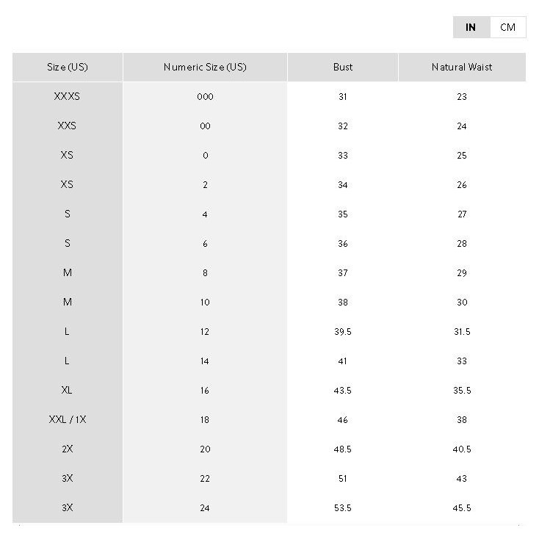Viewport: 539px width, 539px height.
Task: Select numeric size 24 cell
Action: [205, 507]
